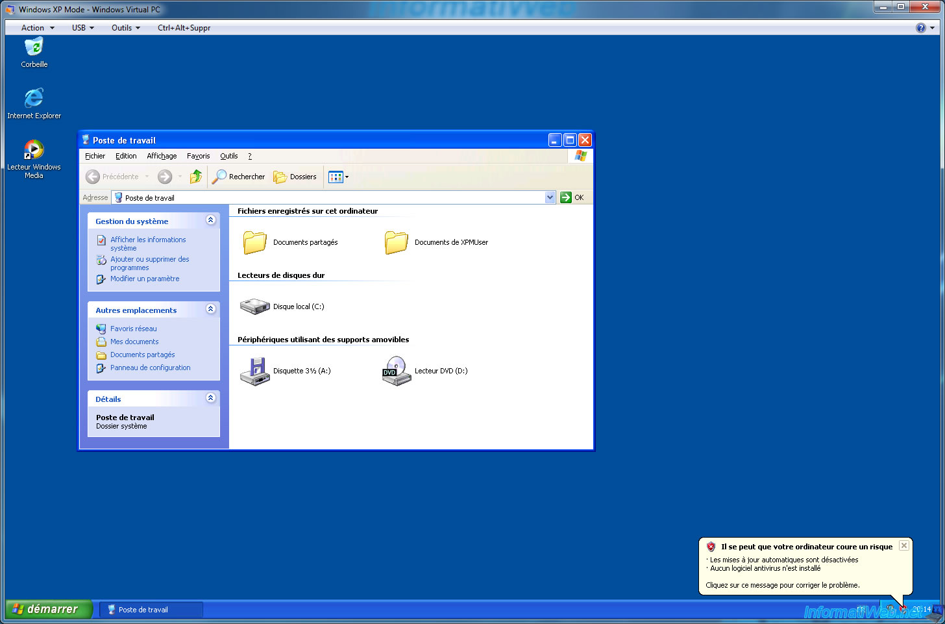The image size is (945, 624).
Task: Click the démarrer start button
Action: coord(49,609)
